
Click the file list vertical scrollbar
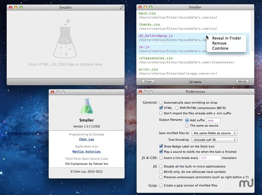click(252, 31)
